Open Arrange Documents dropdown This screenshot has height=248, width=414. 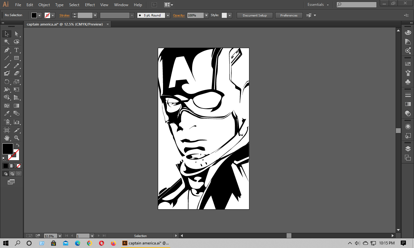pyautogui.click(x=169, y=5)
